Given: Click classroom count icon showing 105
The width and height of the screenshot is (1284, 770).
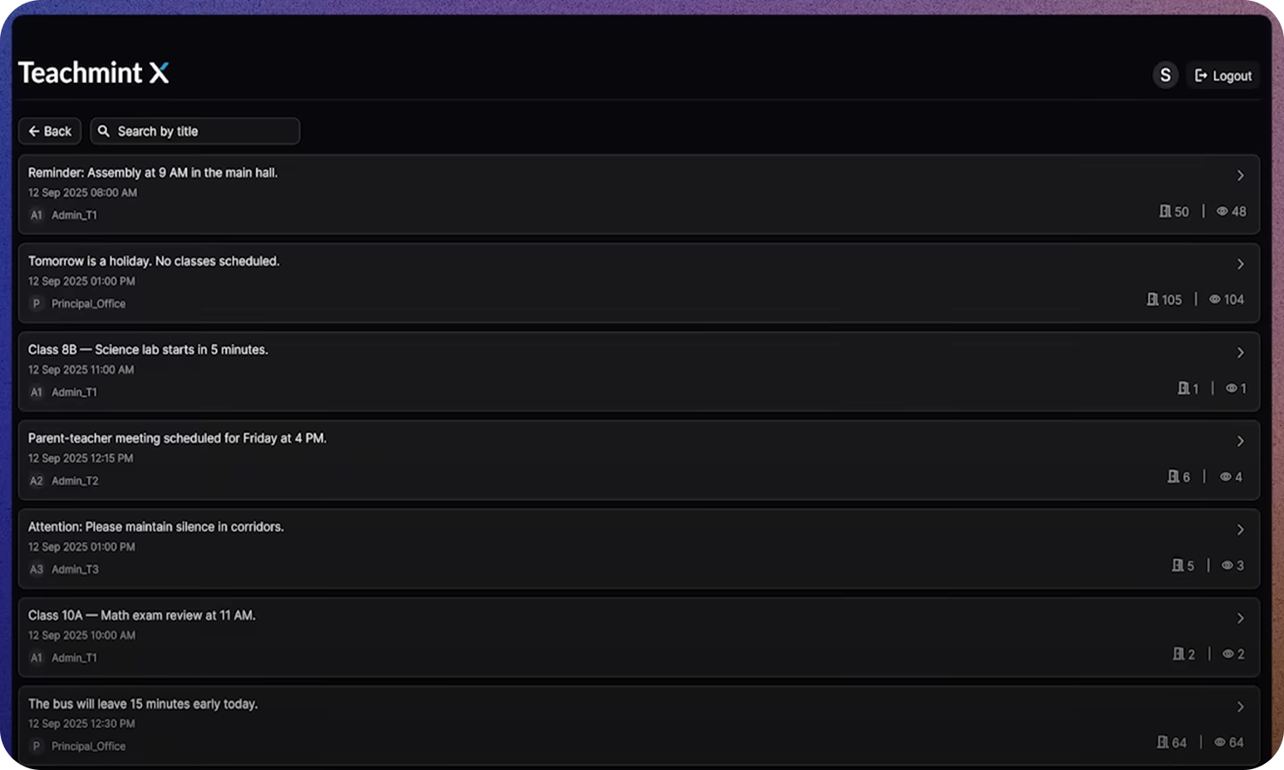Looking at the screenshot, I should (1152, 299).
